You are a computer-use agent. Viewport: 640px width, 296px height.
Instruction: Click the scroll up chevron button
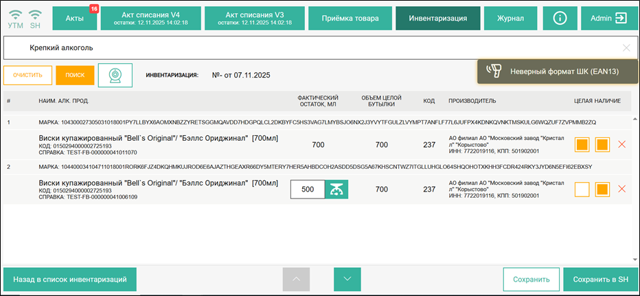296,280
